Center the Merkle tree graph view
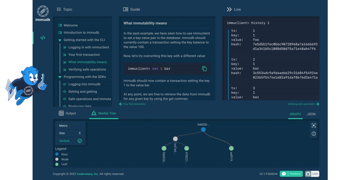The width and height of the screenshot is (360, 180). point(314,125)
